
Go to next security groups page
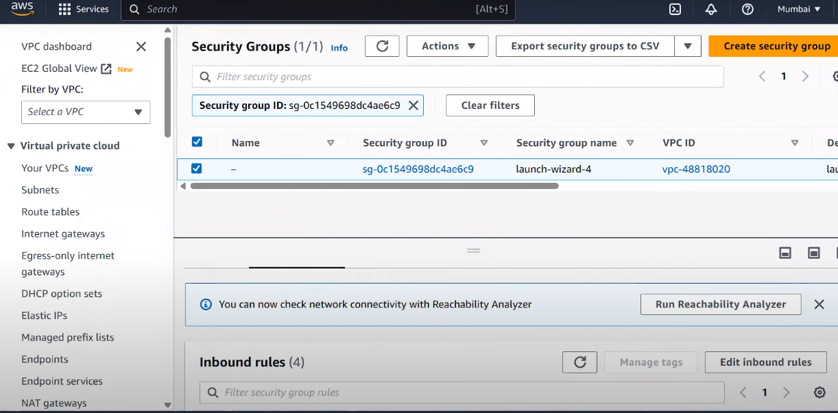pos(806,77)
